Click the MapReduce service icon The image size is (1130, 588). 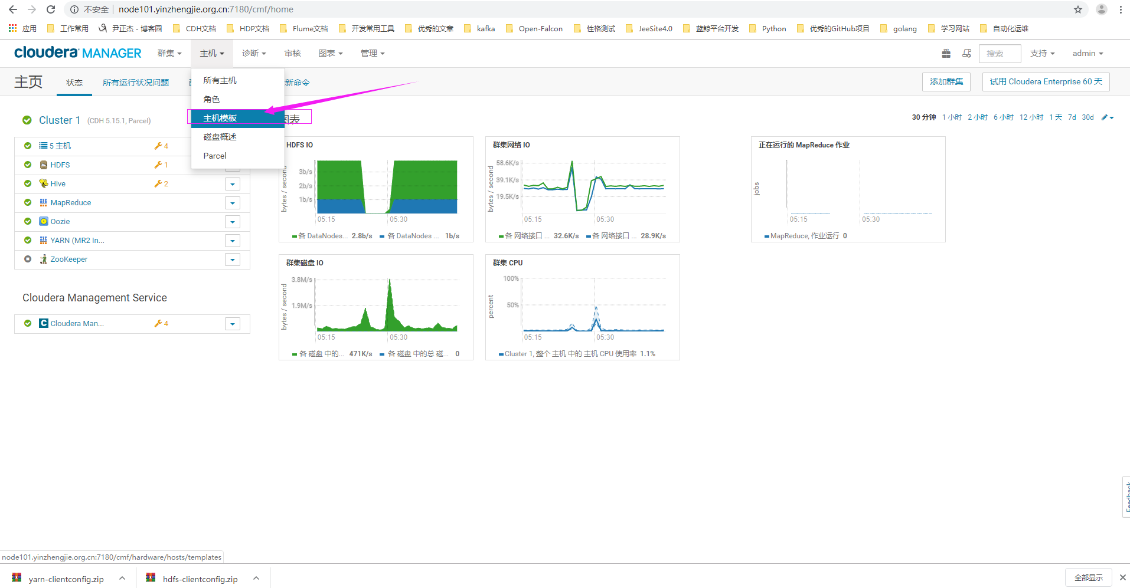pos(44,202)
